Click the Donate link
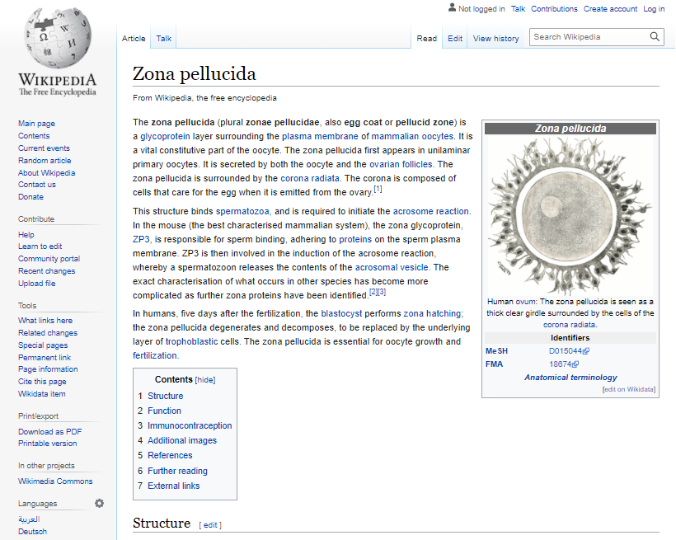Viewport: 676px width, 540px height. click(x=31, y=197)
